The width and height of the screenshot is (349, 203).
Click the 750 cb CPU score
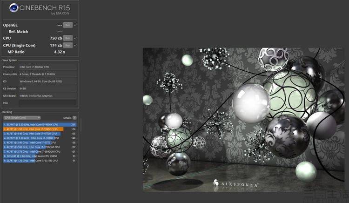point(56,38)
